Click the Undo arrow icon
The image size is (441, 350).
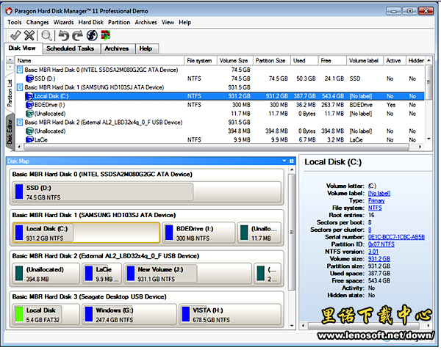coord(64,36)
